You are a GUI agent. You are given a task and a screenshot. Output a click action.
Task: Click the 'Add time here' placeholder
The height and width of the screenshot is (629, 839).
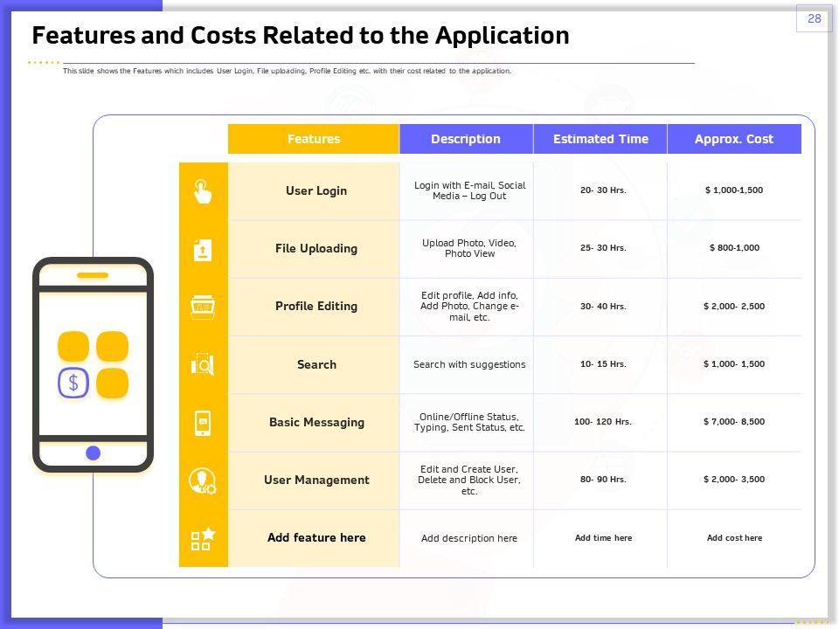(604, 537)
